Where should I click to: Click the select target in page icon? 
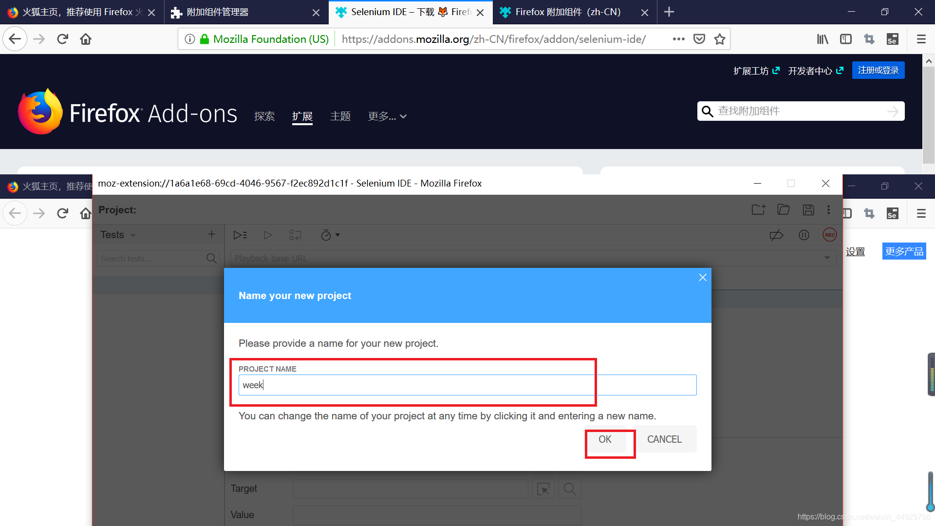click(x=543, y=488)
